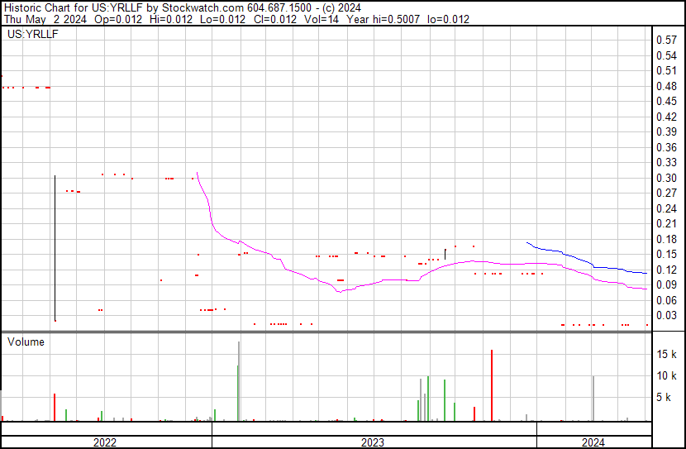Click the Op=0.012 value in header
The width and height of the screenshot is (686, 449).
tap(118, 19)
